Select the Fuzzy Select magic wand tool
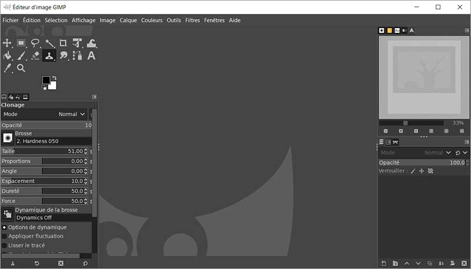The height and width of the screenshot is (269, 471). (49, 43)
